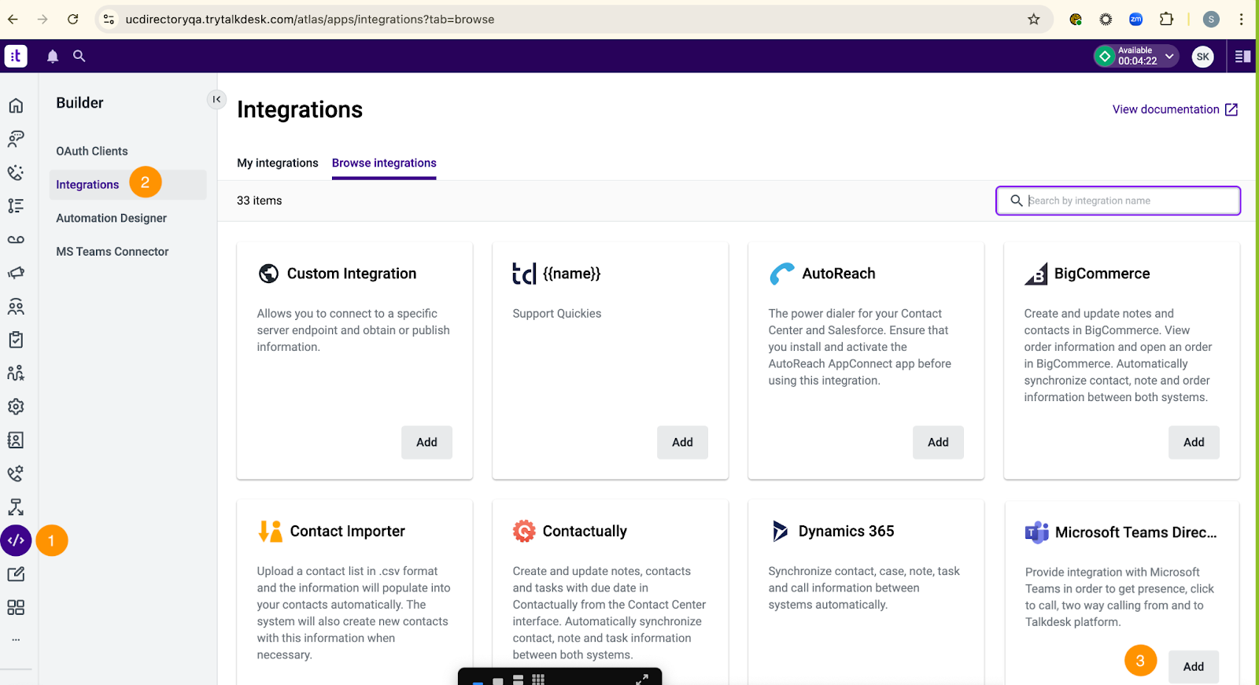Add the BigCommerce integration
The height and width of the screenshot is (685, 1259).
point(1194,442)
